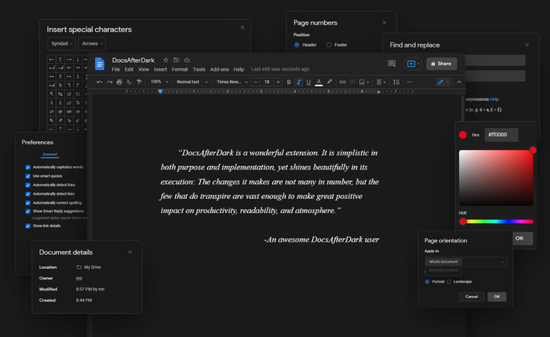
Task: Open the text alignment dropdown
Action: [381, 82]
